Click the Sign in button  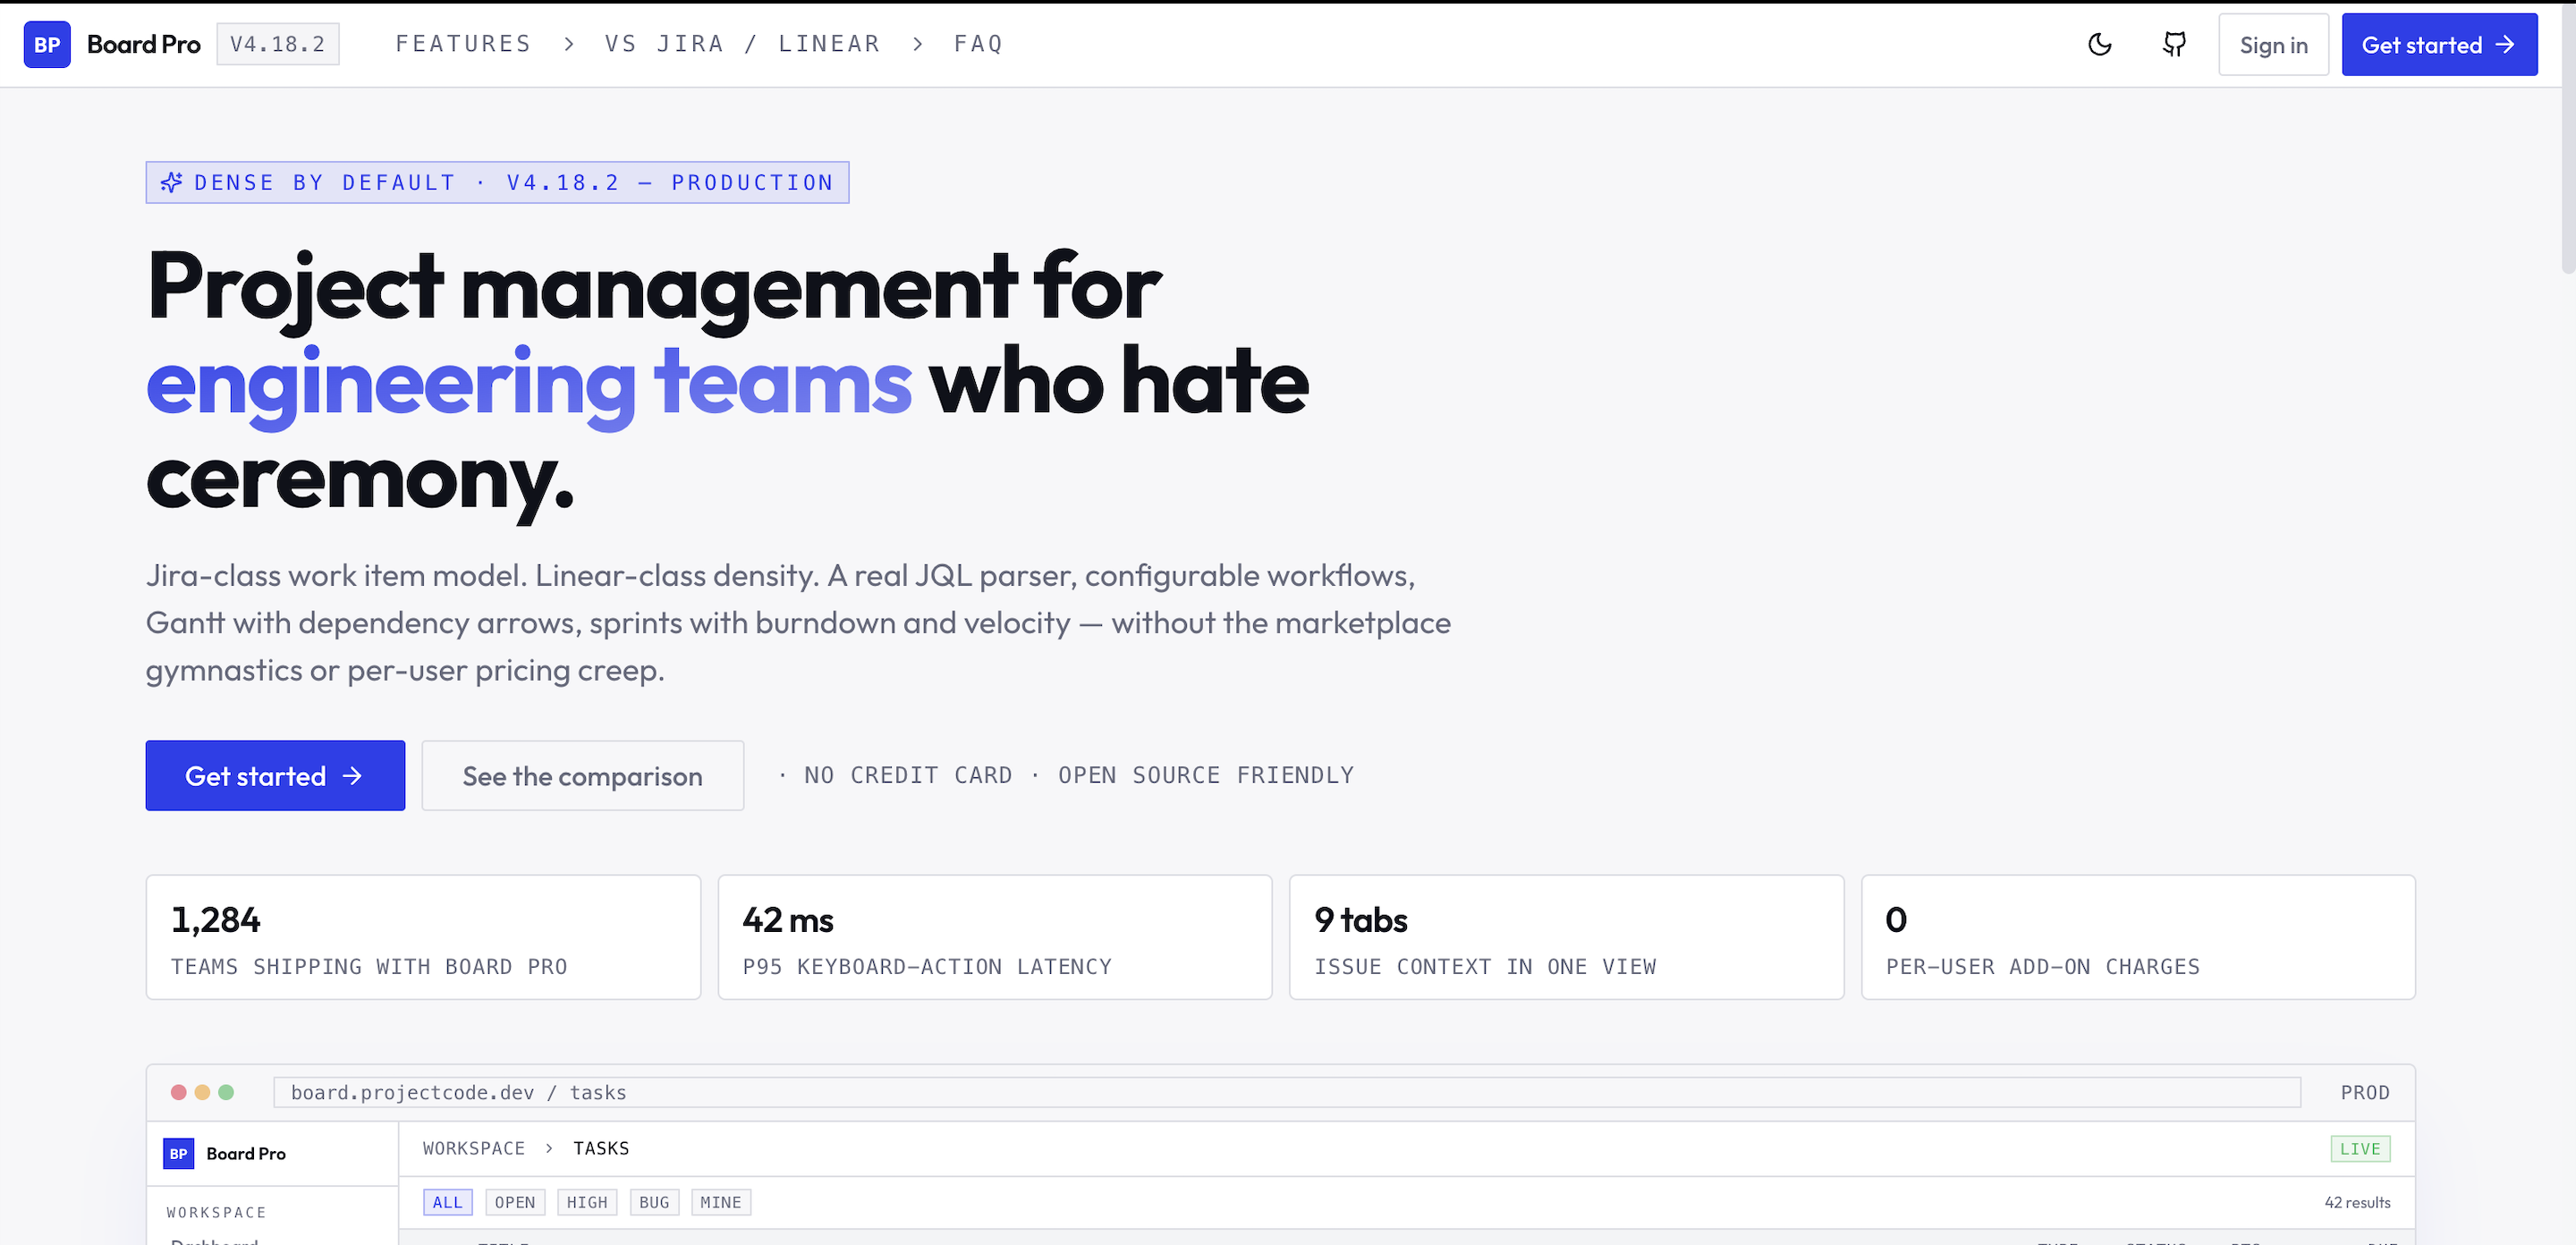click(x=2273, y=45)
